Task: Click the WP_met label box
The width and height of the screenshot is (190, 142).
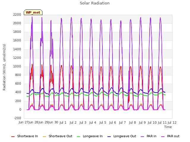Action: coord(33,12)
